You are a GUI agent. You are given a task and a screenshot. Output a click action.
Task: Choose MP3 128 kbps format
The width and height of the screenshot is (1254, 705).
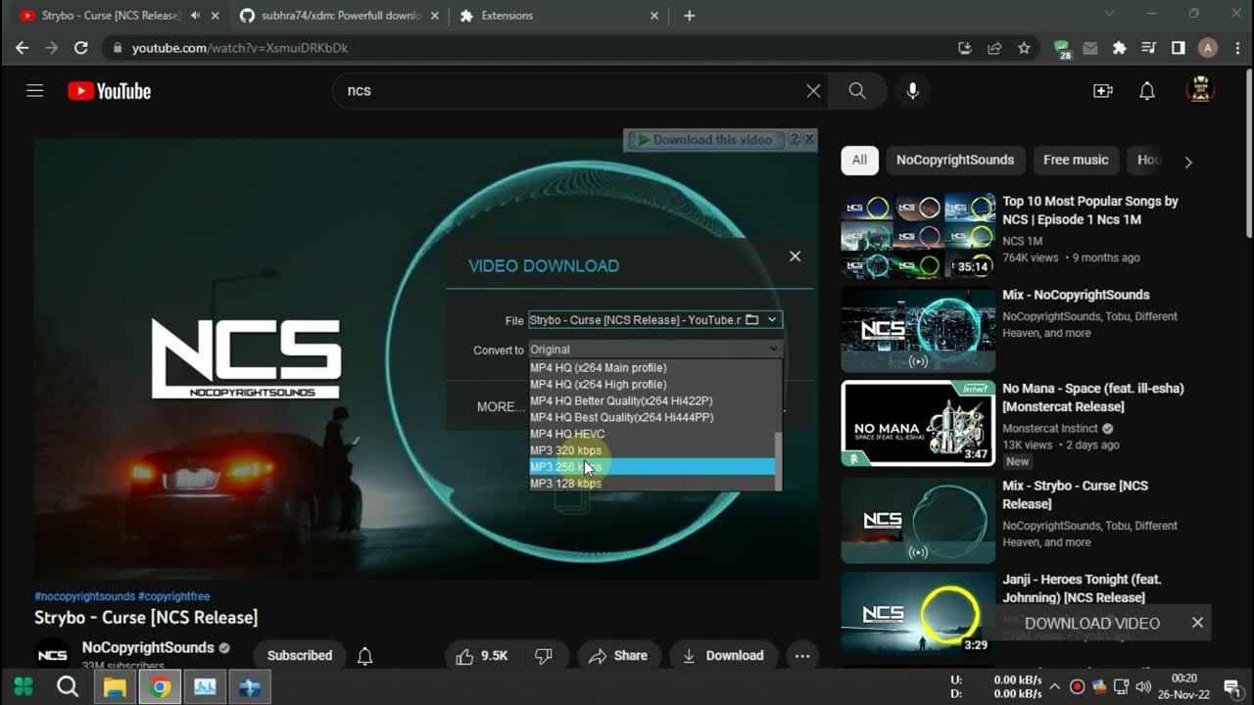pyautogui.click(x=651, y=484)
